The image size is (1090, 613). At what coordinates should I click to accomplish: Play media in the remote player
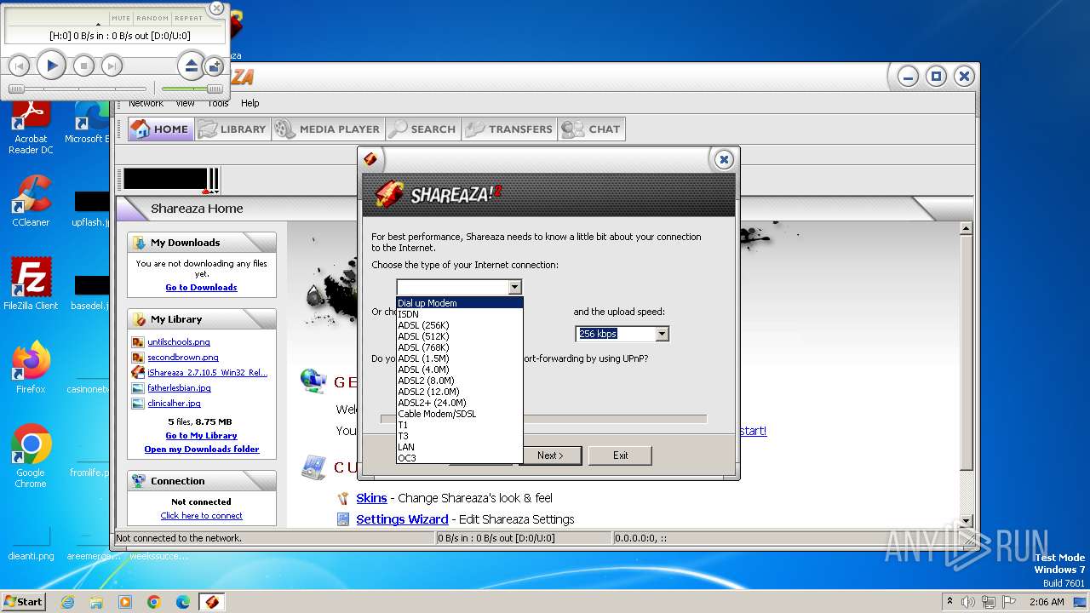(x=51, y=65)
